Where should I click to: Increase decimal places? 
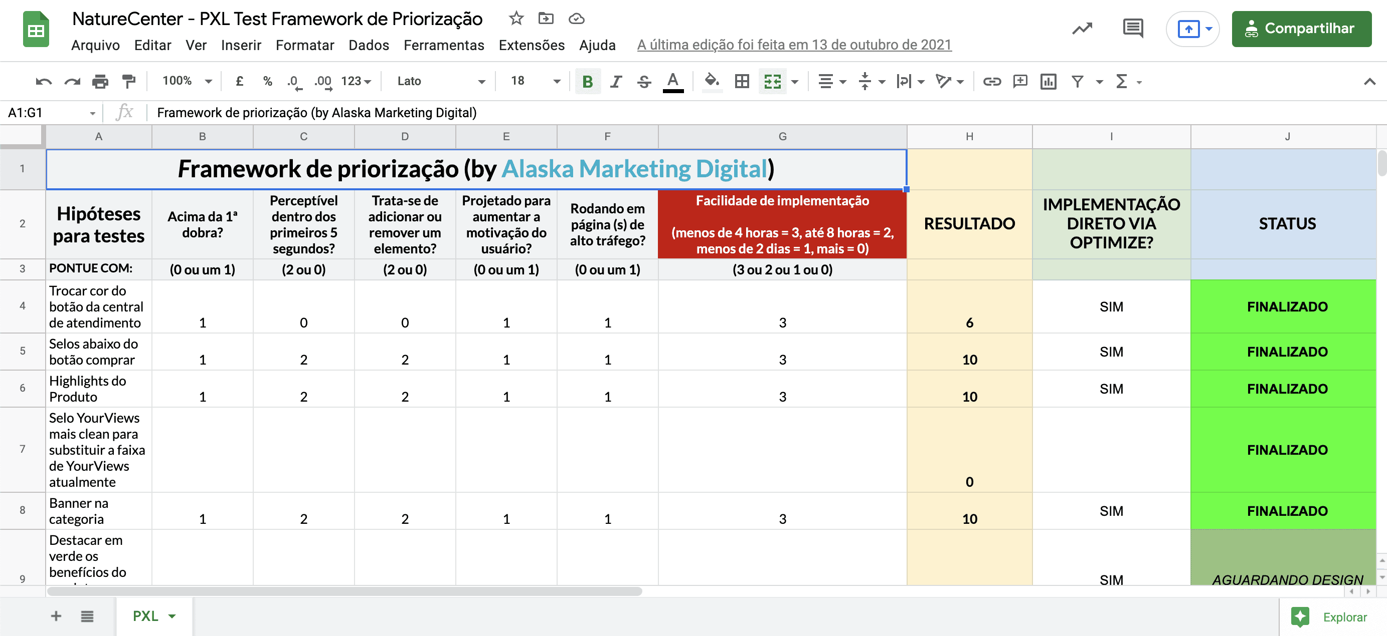click(323, 82)
